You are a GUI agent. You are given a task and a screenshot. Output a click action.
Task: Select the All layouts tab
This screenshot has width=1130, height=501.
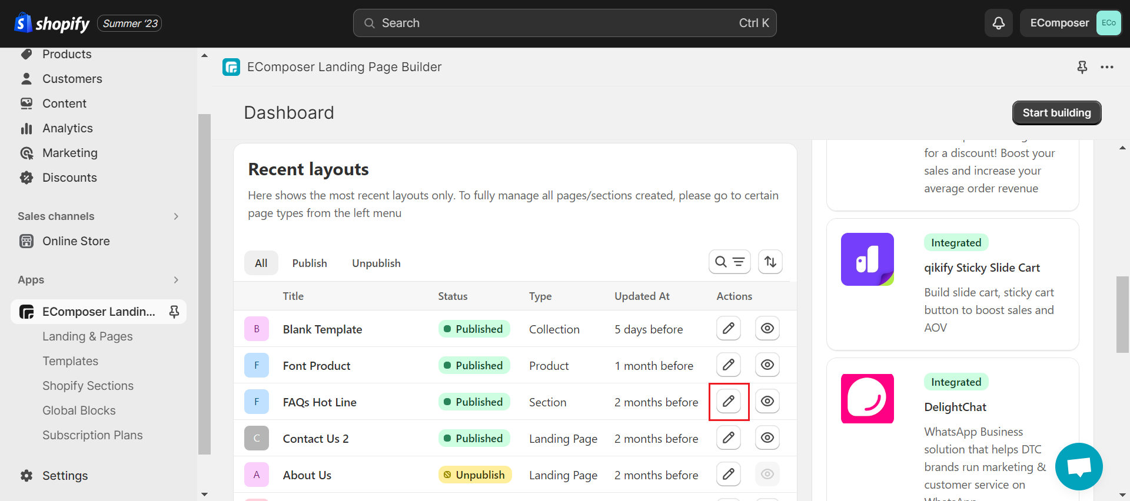coord(261,263)
